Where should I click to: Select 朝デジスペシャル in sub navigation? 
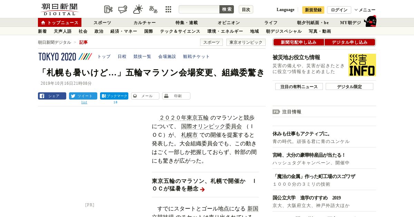pyautogui.click(x=284, y=31)
